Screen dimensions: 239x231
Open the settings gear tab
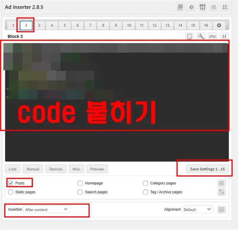click(219, 25)
